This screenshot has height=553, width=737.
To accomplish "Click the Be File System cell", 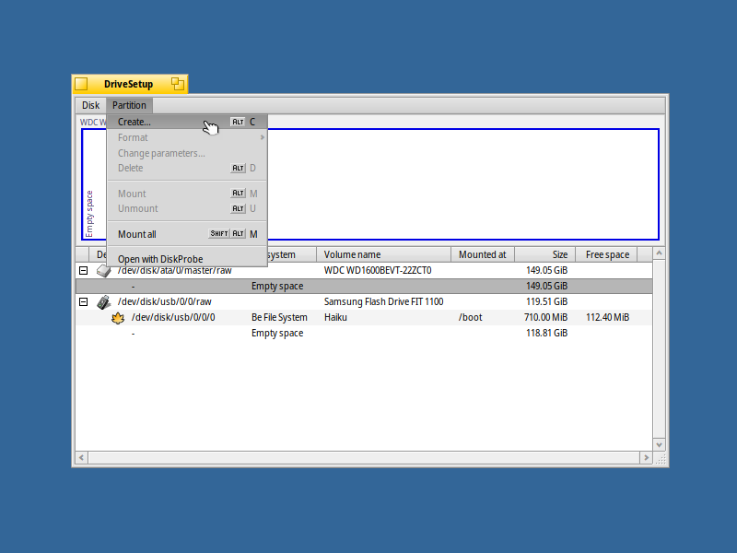I will click(279, 317).
